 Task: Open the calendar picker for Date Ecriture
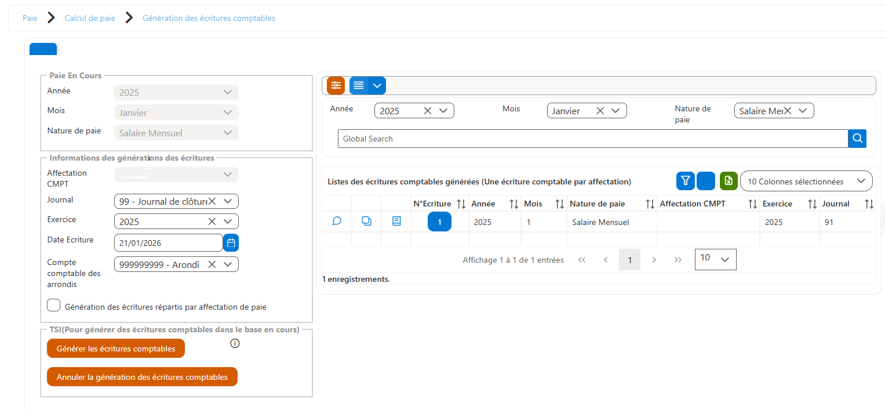point(231,243)
